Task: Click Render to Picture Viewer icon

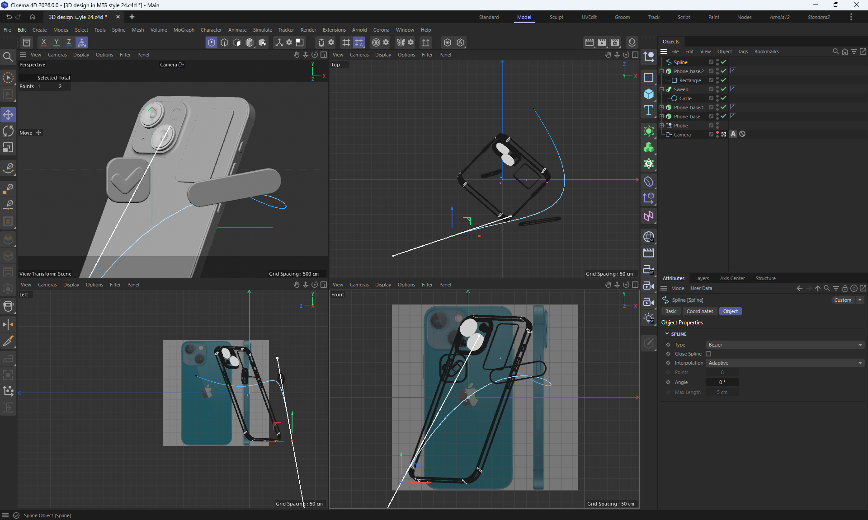Action: [x=602, y=42]
